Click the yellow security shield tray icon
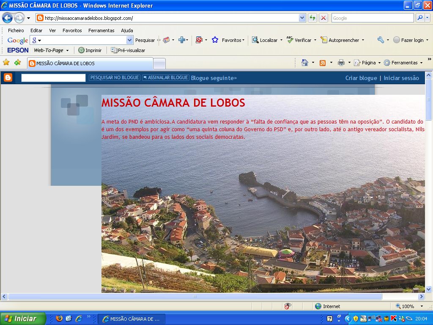The width and height of the screenshot is (433, 325). pyautogui.click(x=356, y=319)
